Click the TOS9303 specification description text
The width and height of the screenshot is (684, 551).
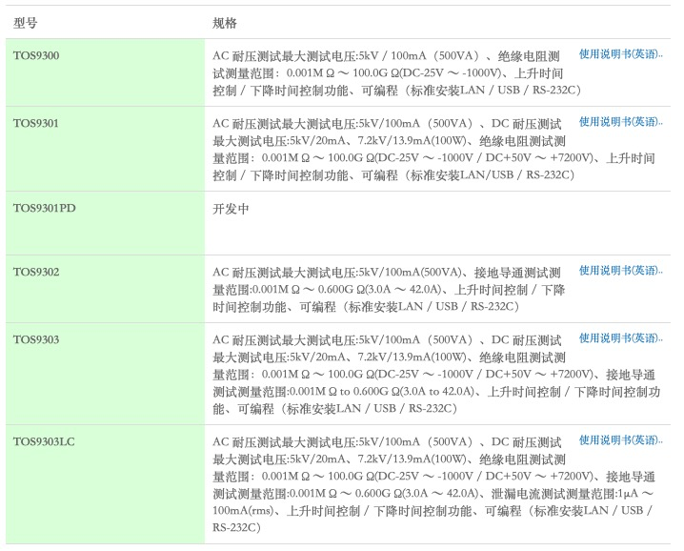tap(436, 375)
